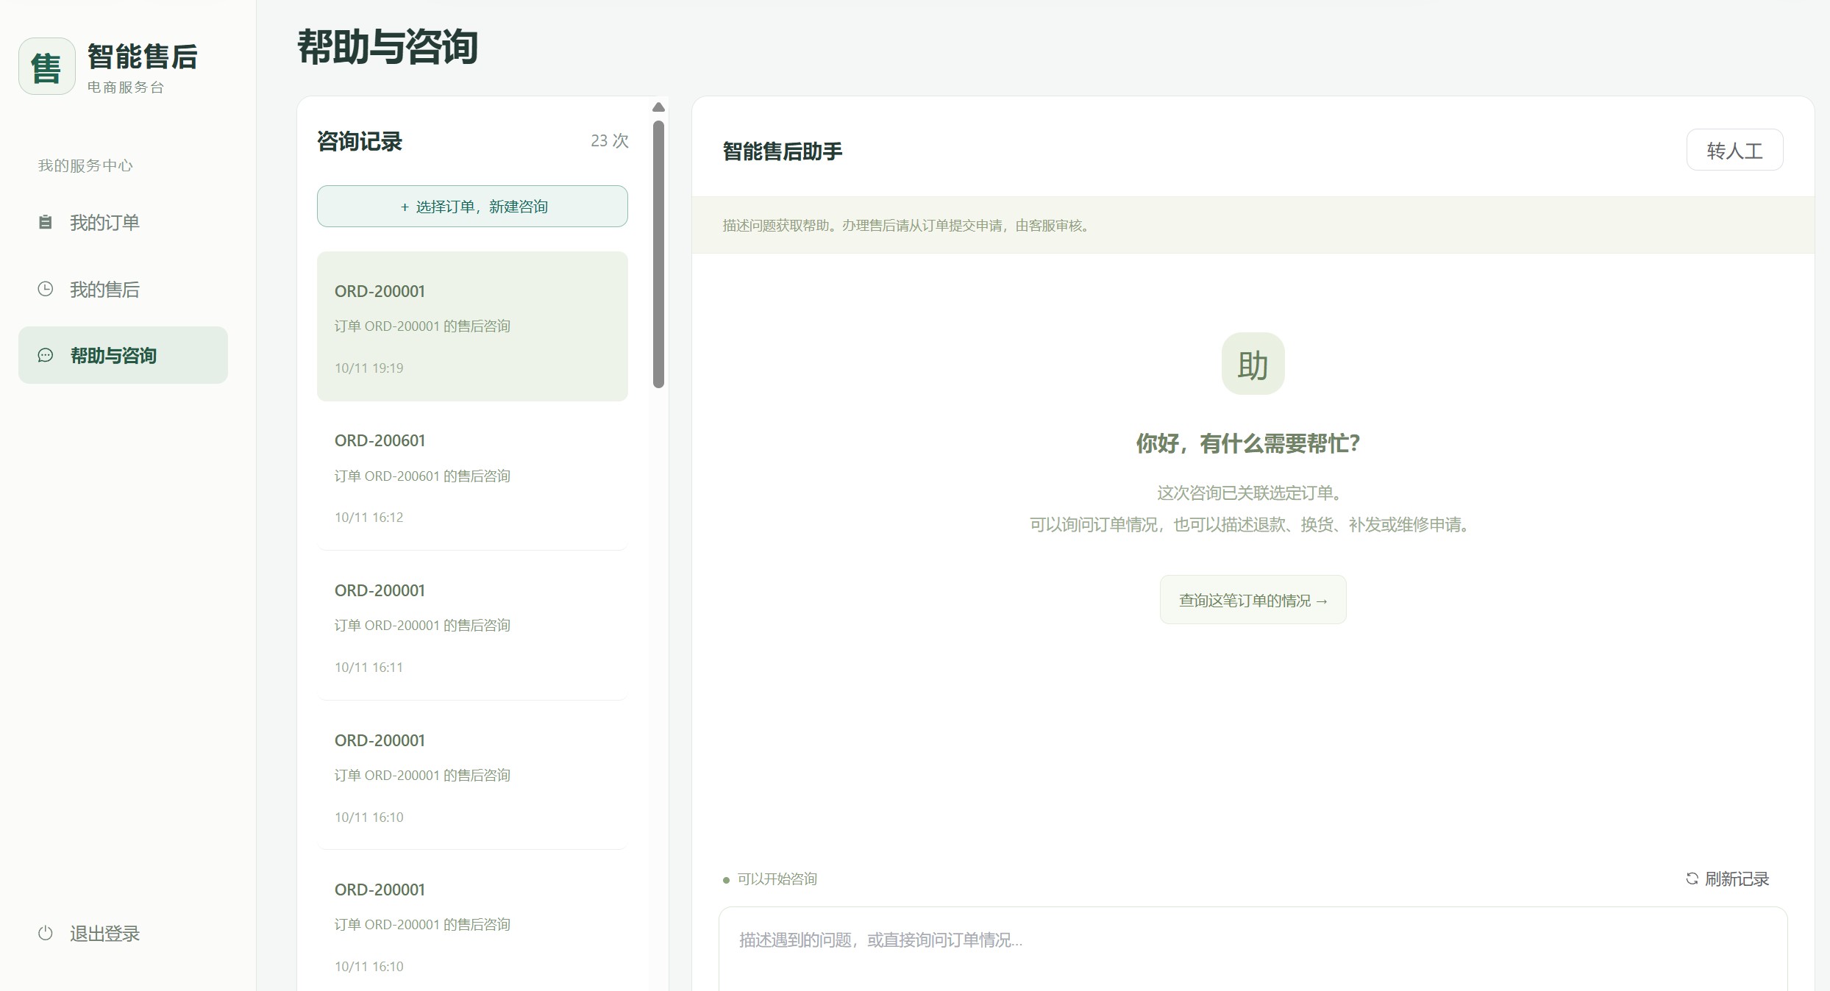
Task: Click the 电商服务台 subtitle
Action: pos(126,87)
